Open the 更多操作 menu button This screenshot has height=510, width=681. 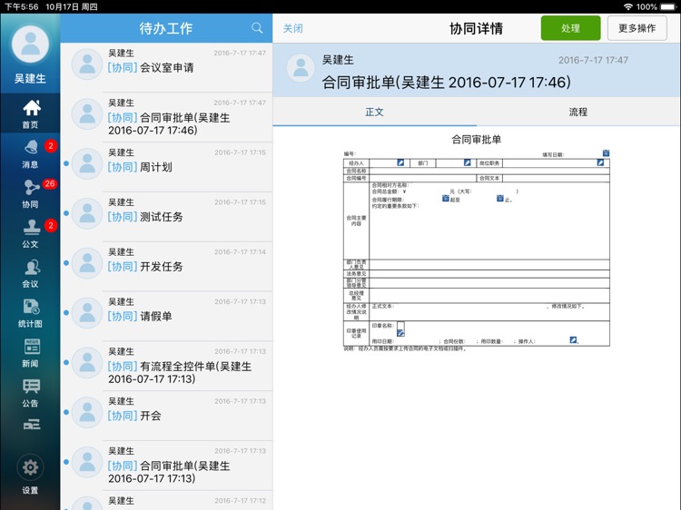[x=637, y=28]
